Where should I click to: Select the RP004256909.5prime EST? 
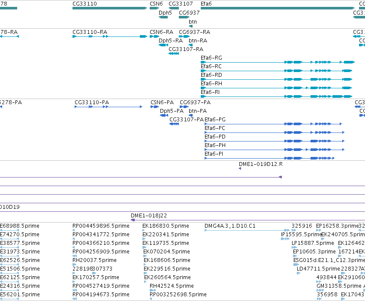(x=75, y=256)
